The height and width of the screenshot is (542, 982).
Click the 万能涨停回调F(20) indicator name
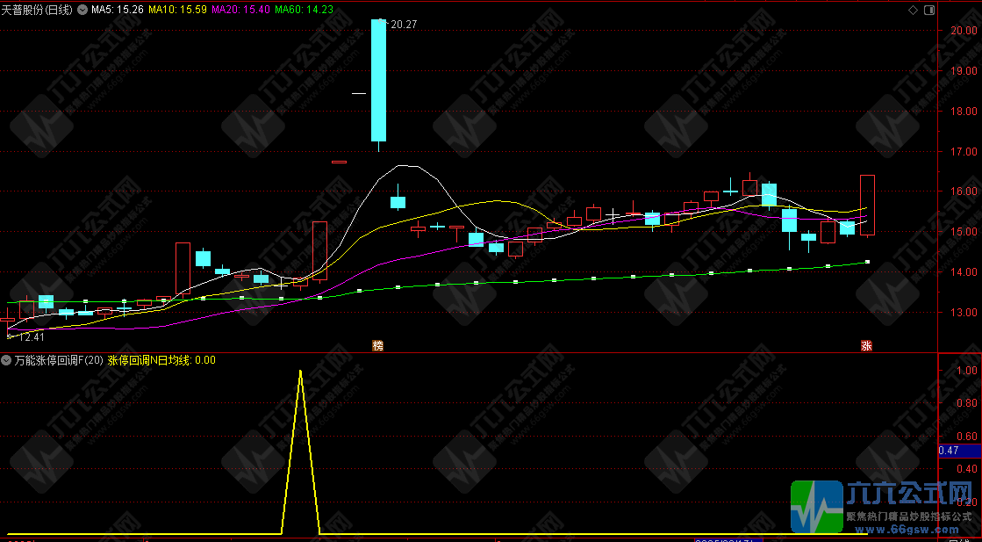[x=58, y=360]
